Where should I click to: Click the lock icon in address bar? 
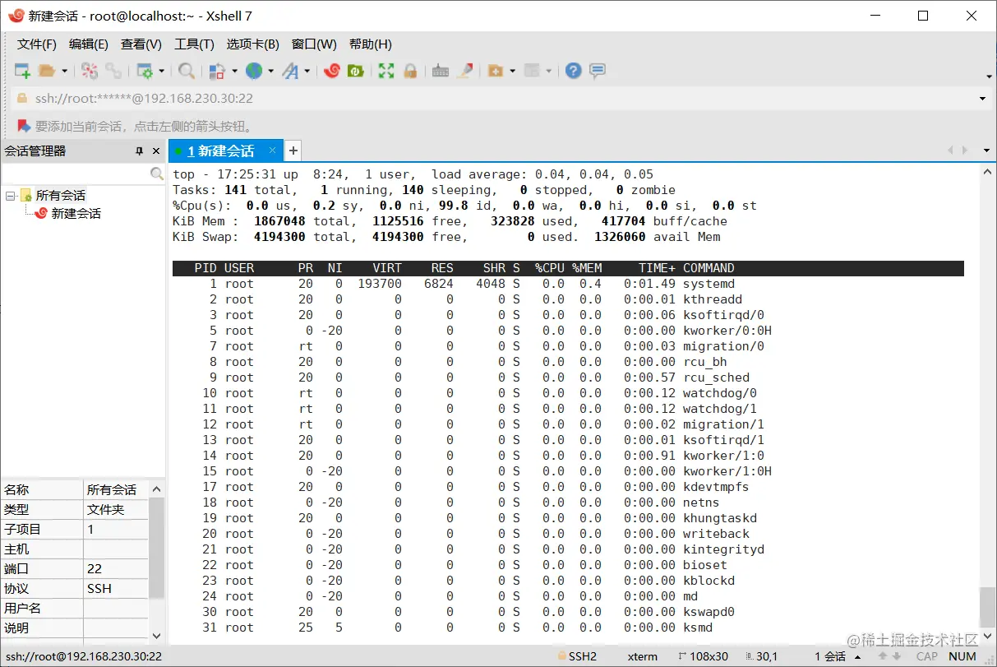pos(22,99)
